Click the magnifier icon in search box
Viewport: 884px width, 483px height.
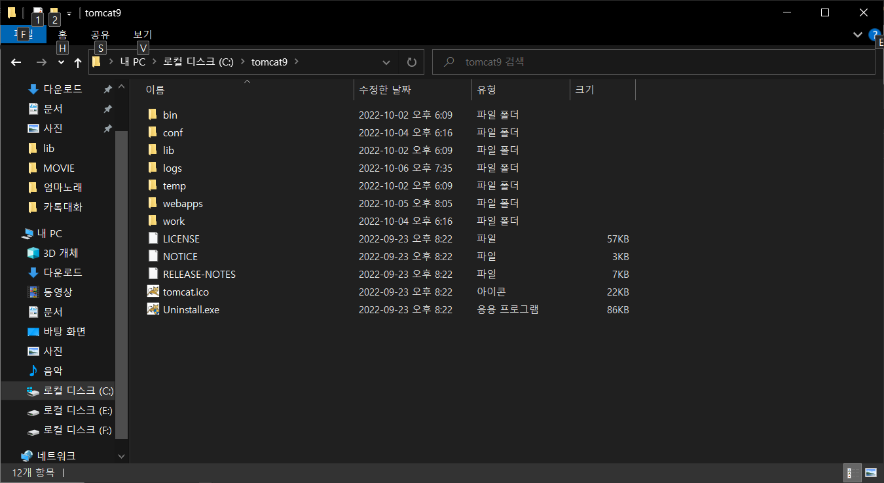pos(449,62)
